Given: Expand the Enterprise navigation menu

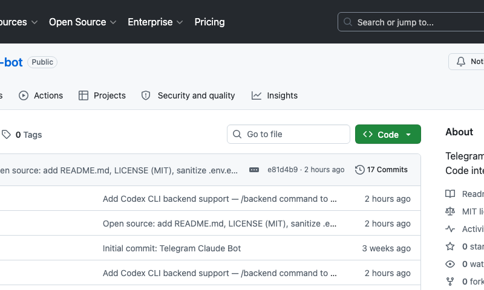Looking at the screenshot, I should [155, 22].
